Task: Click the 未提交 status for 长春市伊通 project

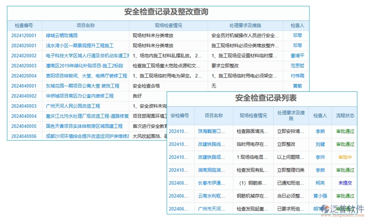Action: (x=344, y=183)
